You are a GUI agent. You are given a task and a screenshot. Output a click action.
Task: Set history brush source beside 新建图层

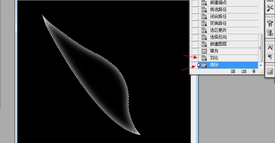pos(194,44)
